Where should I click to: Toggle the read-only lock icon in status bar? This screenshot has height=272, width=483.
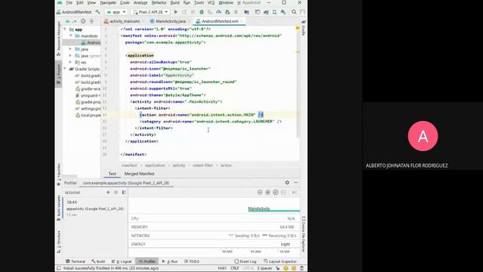click(278, 268)
